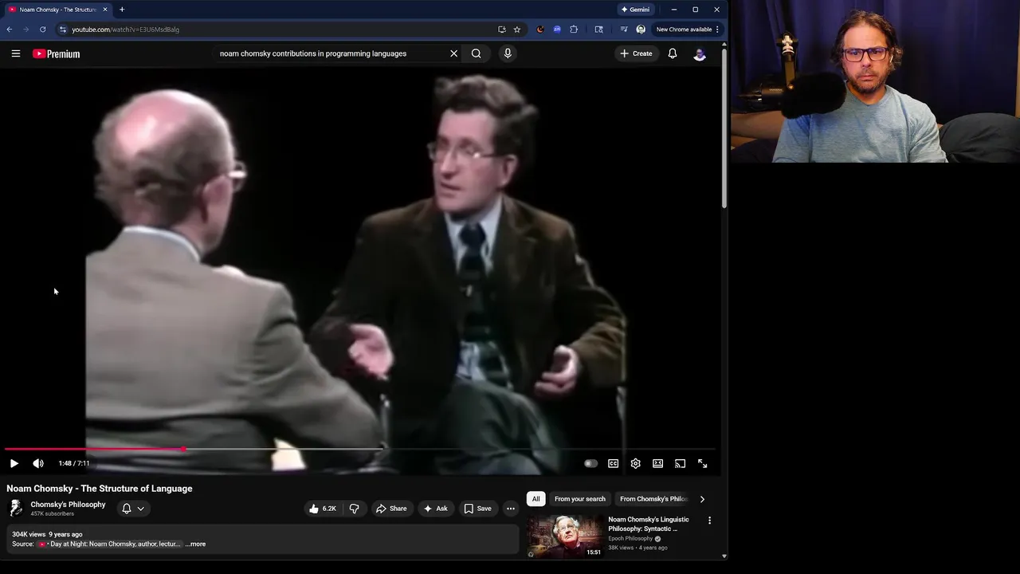Select the From your search chip
1020x574 pixels.
pyautogui.click(x=580, y=499)
